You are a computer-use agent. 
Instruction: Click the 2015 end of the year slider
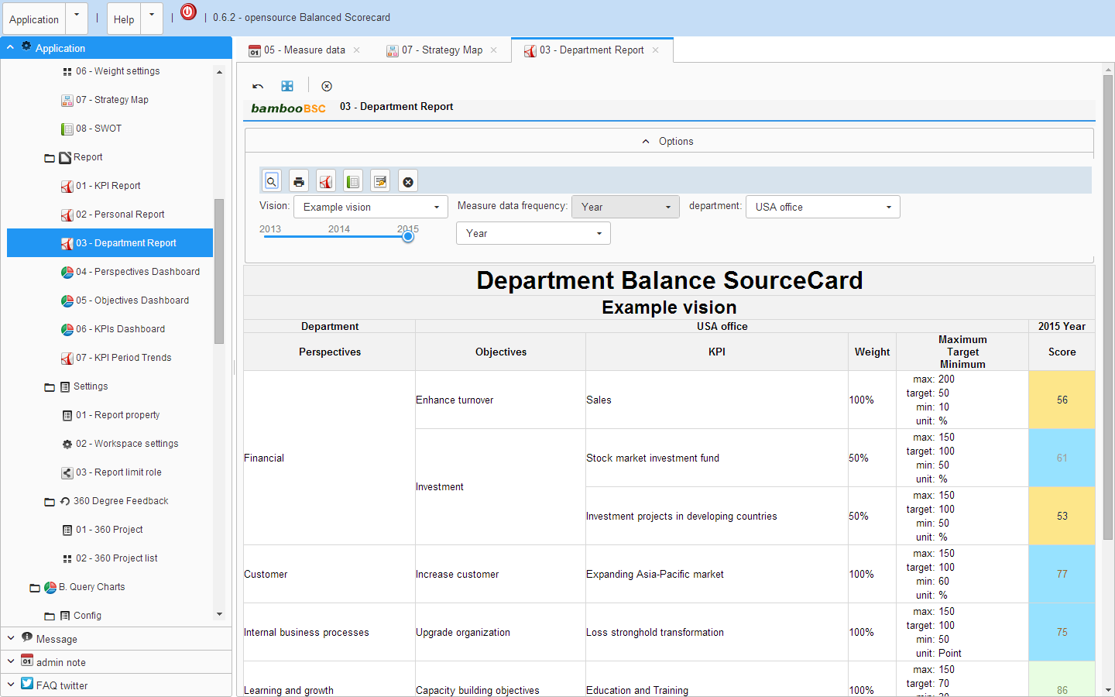(408, 236)
